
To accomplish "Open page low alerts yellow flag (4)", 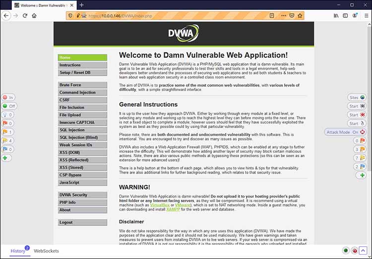I will [8, 140].
